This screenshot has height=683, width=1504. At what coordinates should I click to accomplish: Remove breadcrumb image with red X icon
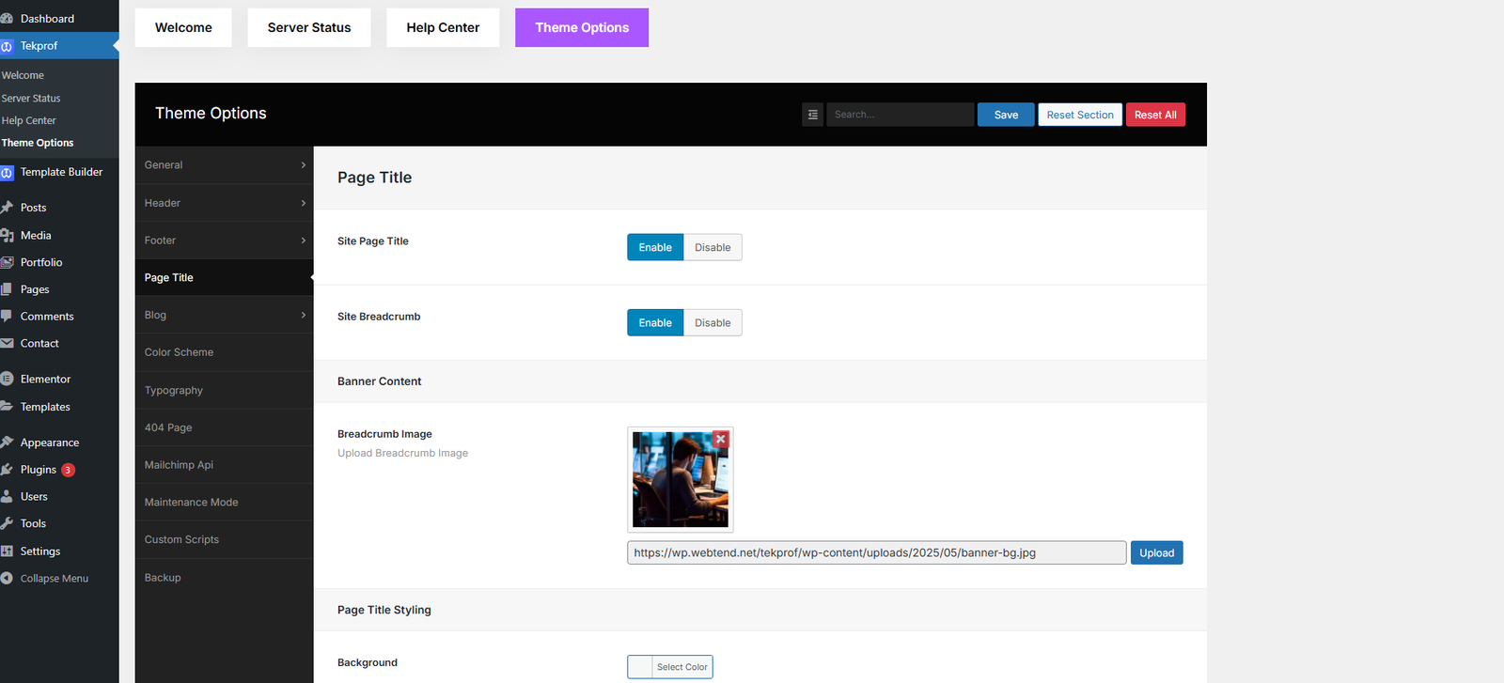721,439
